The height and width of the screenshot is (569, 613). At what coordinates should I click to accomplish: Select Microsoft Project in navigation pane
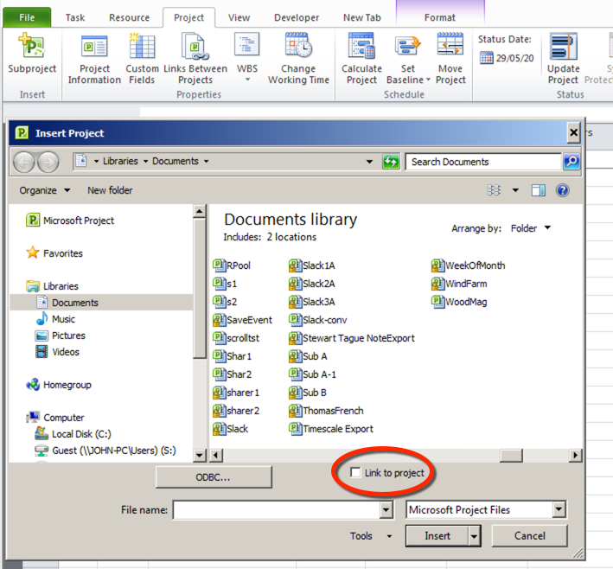click(70, 221)
